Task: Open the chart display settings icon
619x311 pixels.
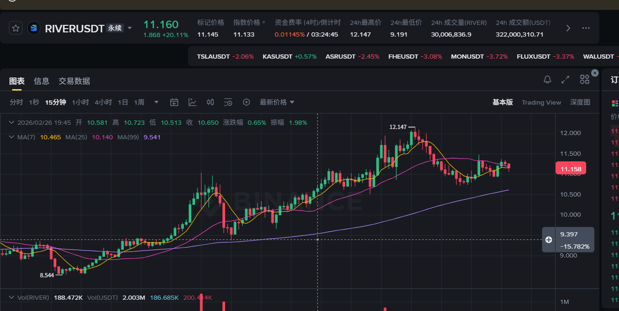Action: tap(228, 102)
